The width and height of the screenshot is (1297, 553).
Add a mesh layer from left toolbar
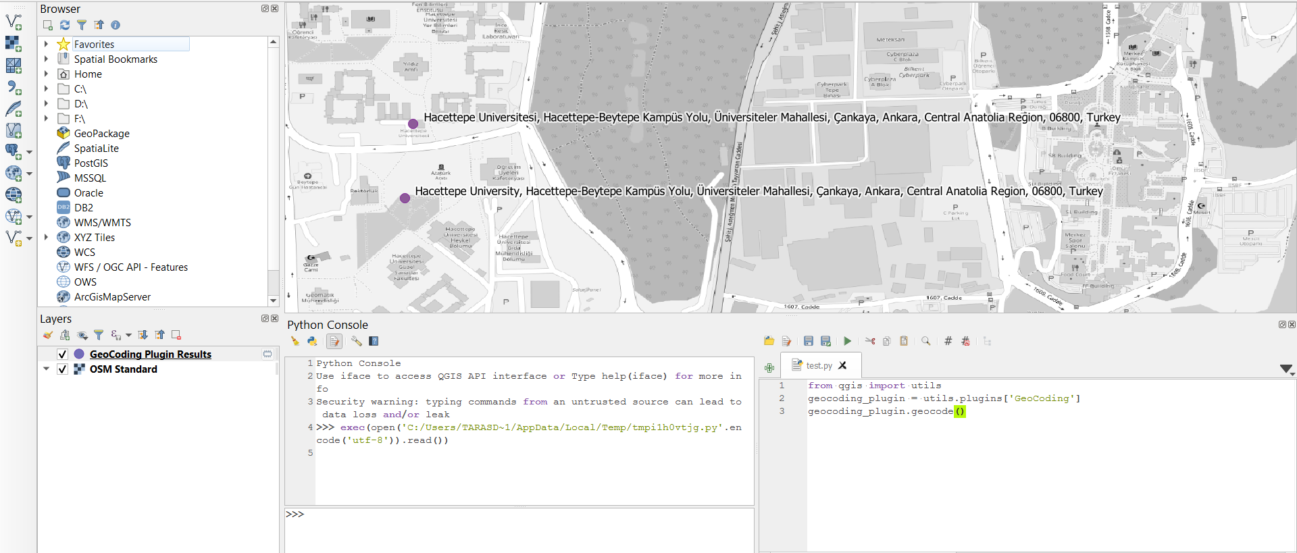(14, 65)
